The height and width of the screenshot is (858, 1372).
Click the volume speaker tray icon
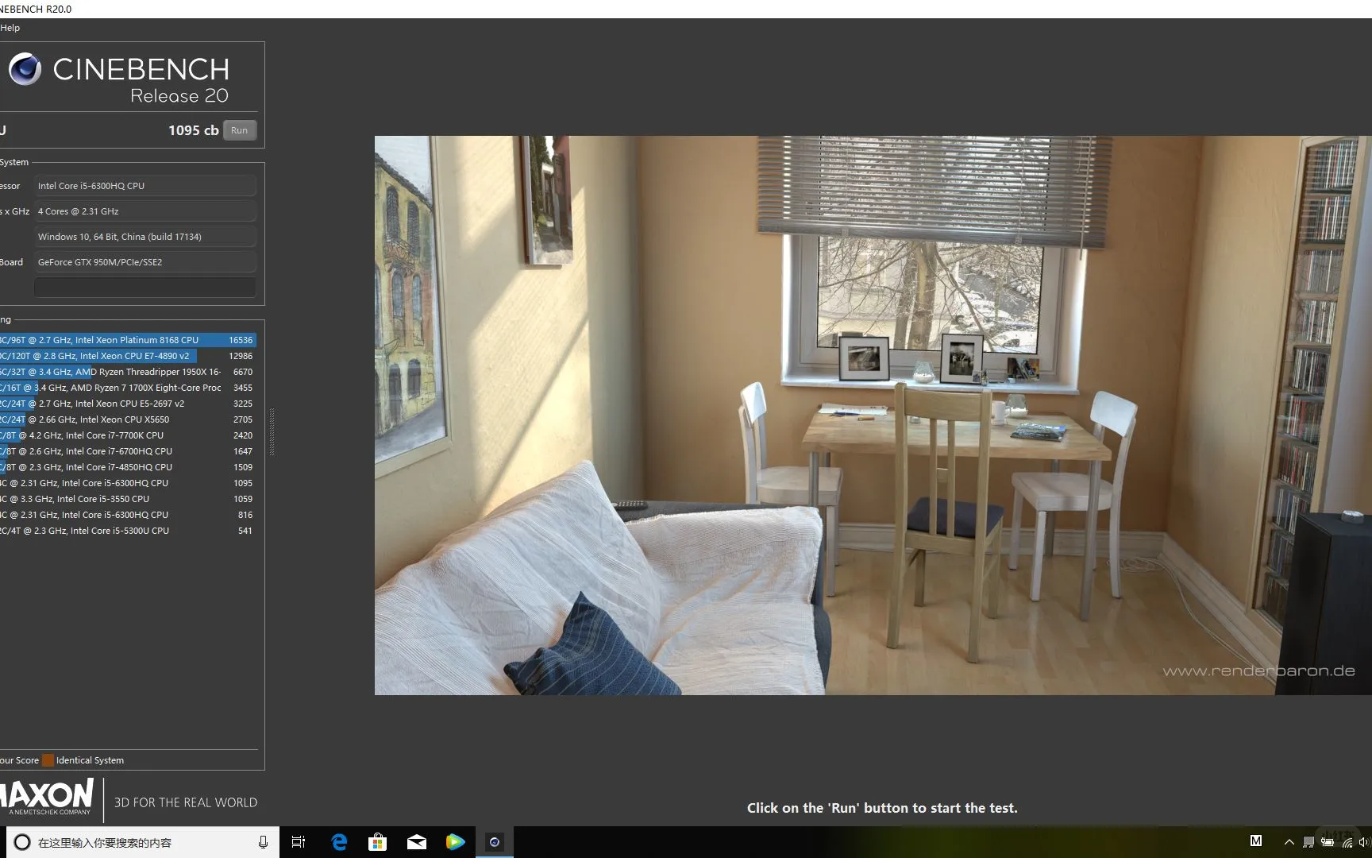tap(1364, 842)
